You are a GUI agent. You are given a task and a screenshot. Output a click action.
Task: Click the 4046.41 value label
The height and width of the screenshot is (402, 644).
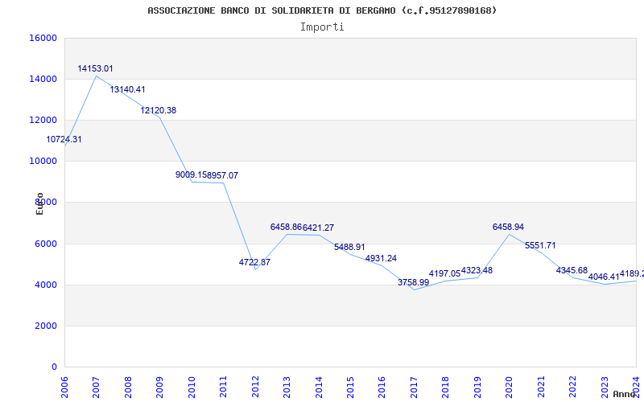(x=604, y=277)
